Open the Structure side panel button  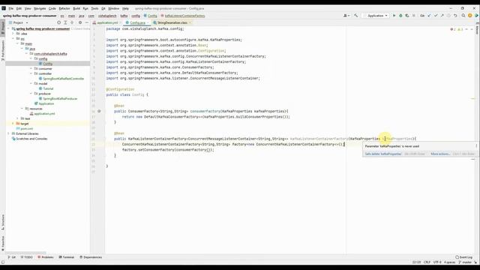point(3,222)
